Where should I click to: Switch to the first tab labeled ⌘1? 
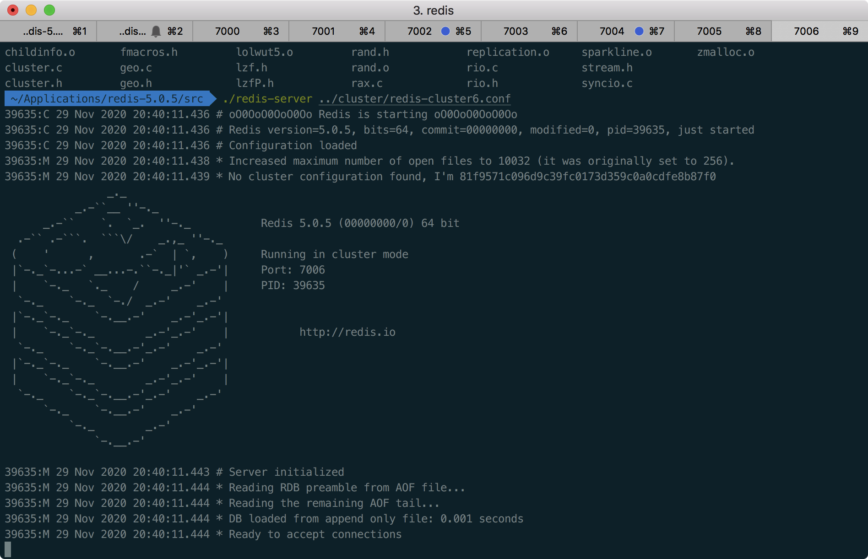tap(49, 31)
